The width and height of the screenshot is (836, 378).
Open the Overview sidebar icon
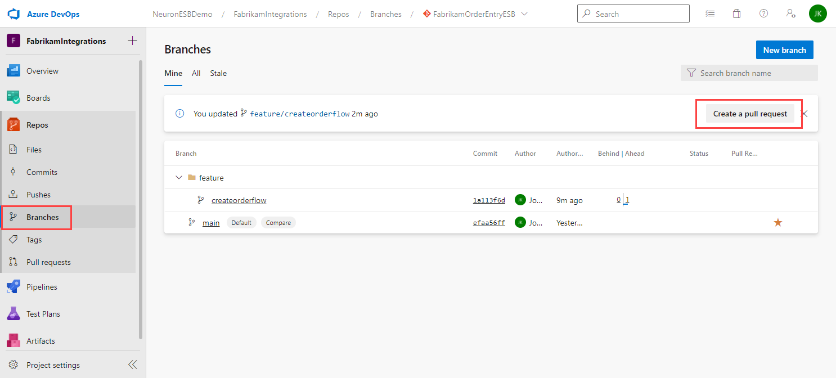(14, 71)
